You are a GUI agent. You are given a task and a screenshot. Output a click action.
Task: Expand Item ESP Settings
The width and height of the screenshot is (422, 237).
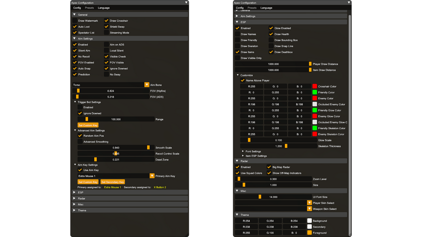click(243, 156)
